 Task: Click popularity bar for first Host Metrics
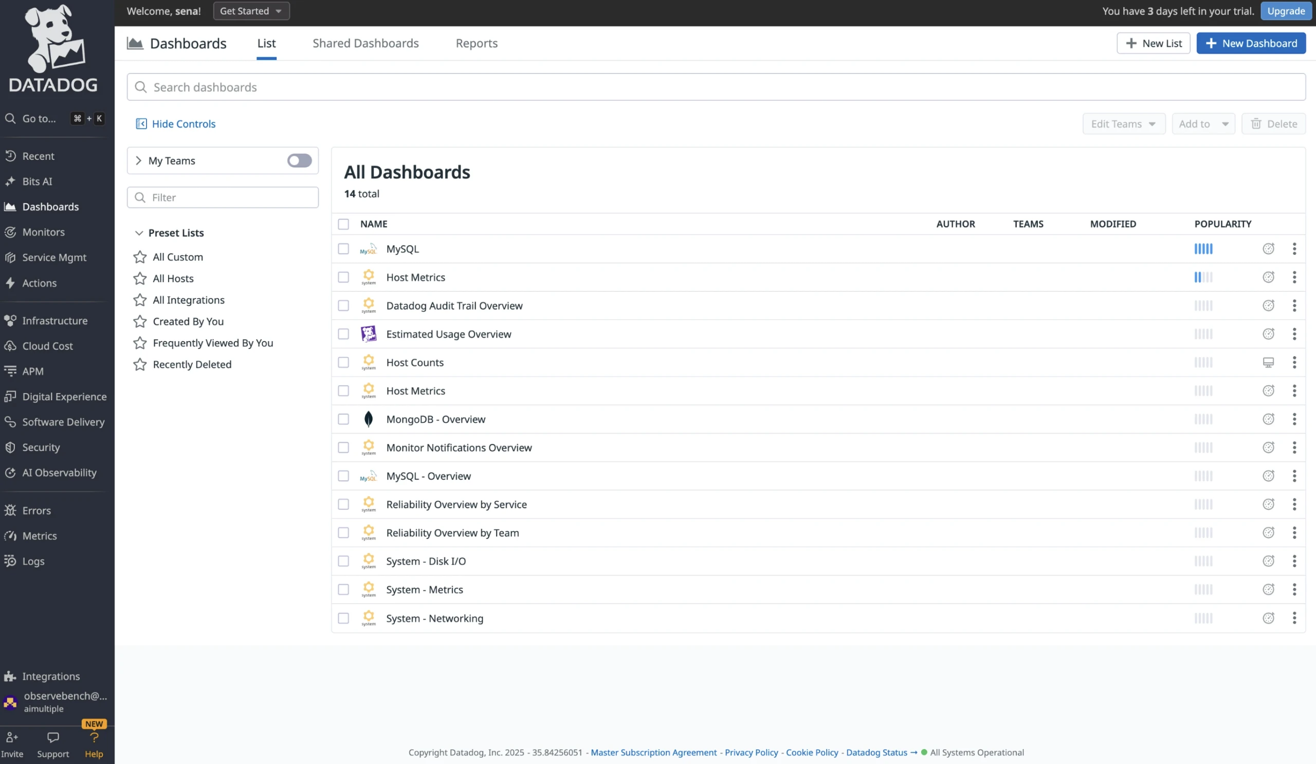(1203, 277)
